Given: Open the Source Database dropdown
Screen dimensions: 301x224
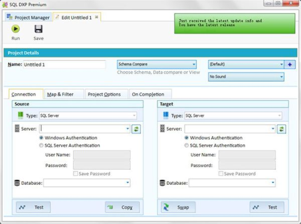Looking at the screenshot, I should (127, 183).
